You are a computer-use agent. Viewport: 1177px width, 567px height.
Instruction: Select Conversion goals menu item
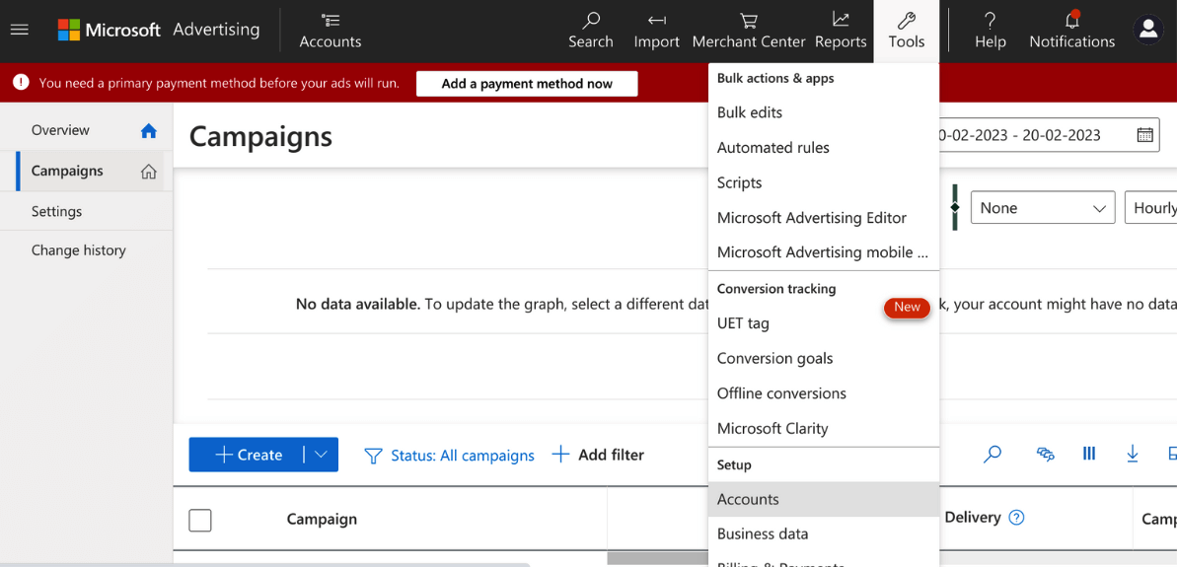(824, 359)
